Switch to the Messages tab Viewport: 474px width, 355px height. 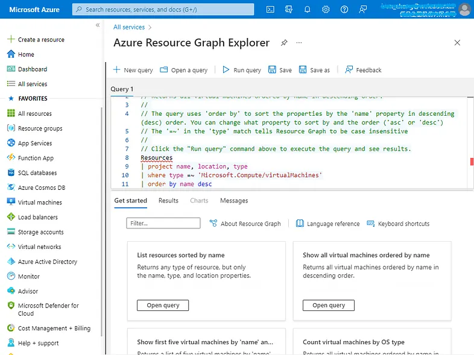[234, 201]
